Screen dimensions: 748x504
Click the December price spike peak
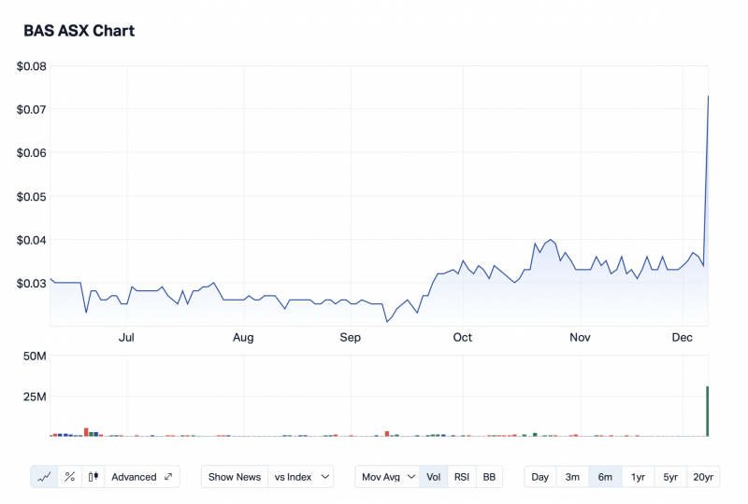click(x=708, y=96)
